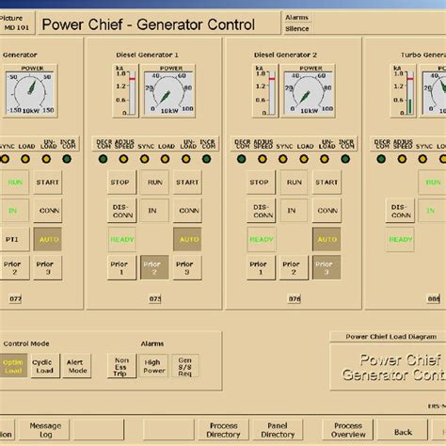The image size is (446, 446).
Task: Click PTI on the leftmost Generator panel
Action: (14, 239)
